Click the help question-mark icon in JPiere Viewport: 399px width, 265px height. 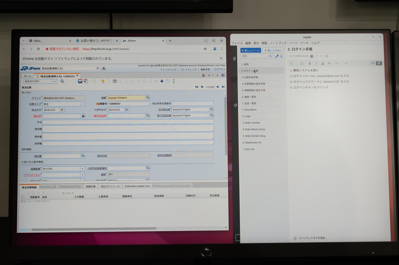[x=223, y=75]
